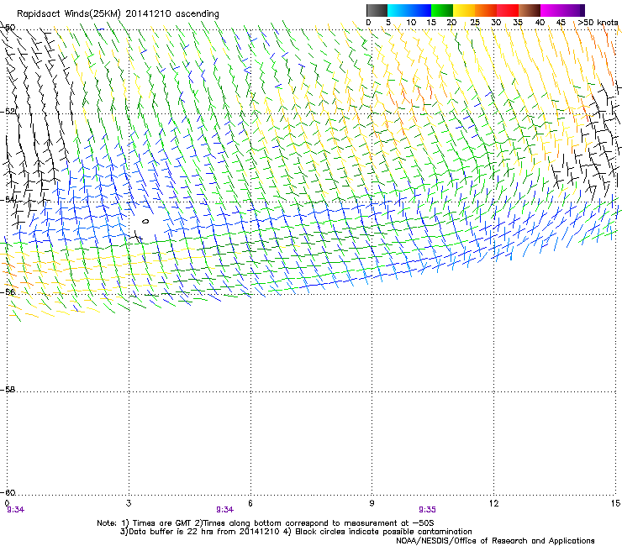Click the green 15-20 knots color swatch
The width and height of the screenshot is (622, 546).
(x=442, y=10)
